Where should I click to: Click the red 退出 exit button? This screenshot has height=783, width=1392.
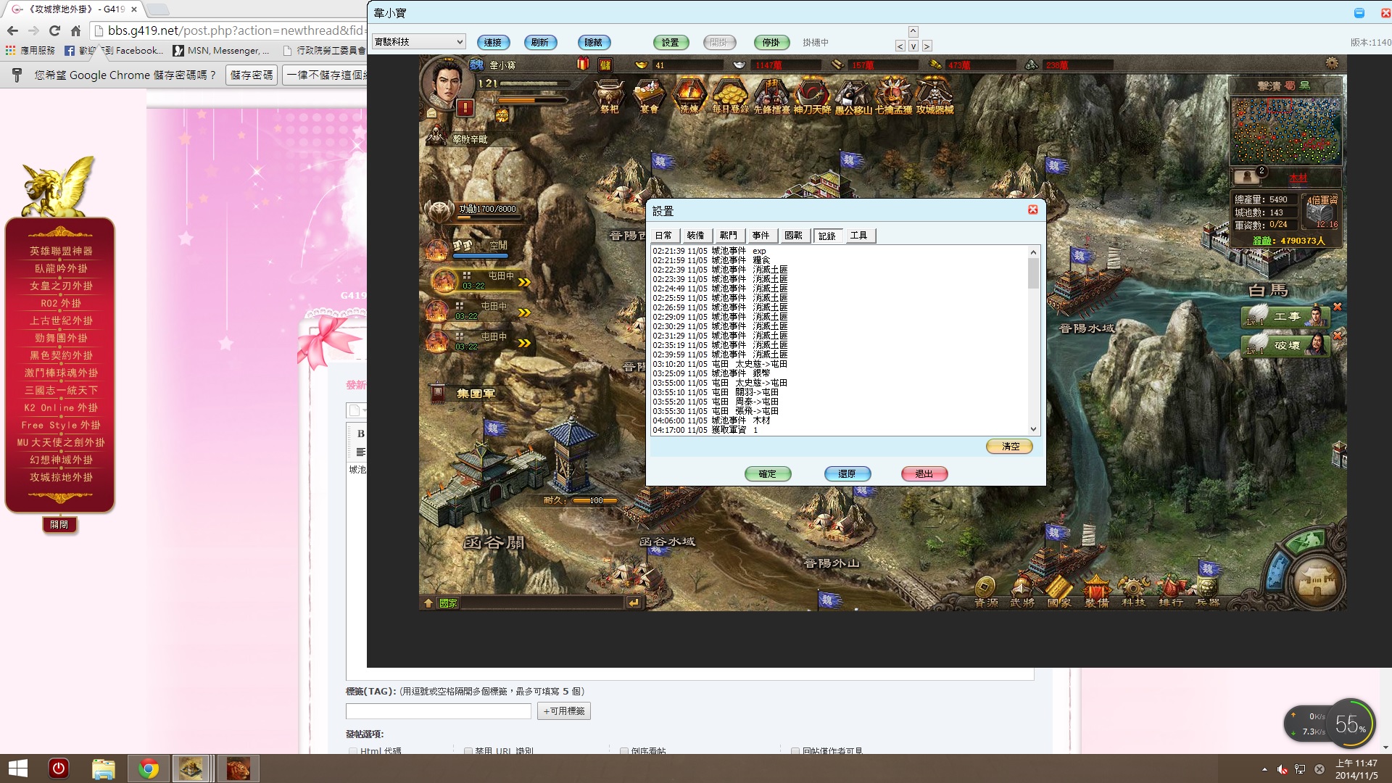924,474
